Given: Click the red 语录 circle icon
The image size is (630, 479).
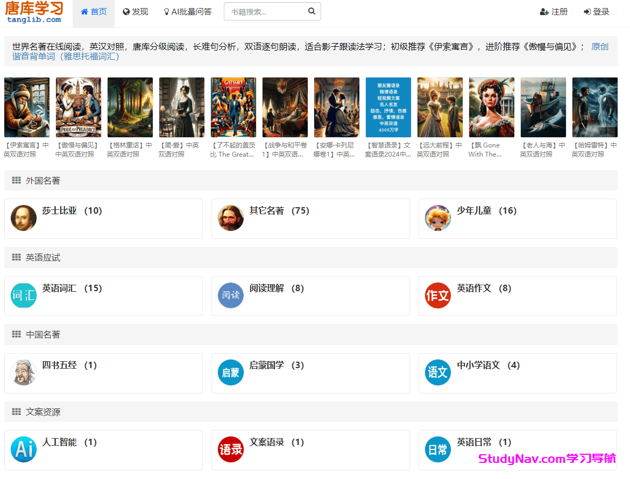Looking at the screenshot, I should click(231, 449).
